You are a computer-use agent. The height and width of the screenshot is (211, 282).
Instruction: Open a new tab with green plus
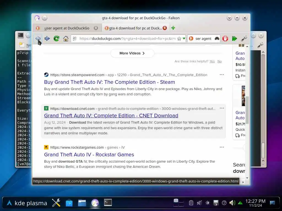(x=173, y=28)
